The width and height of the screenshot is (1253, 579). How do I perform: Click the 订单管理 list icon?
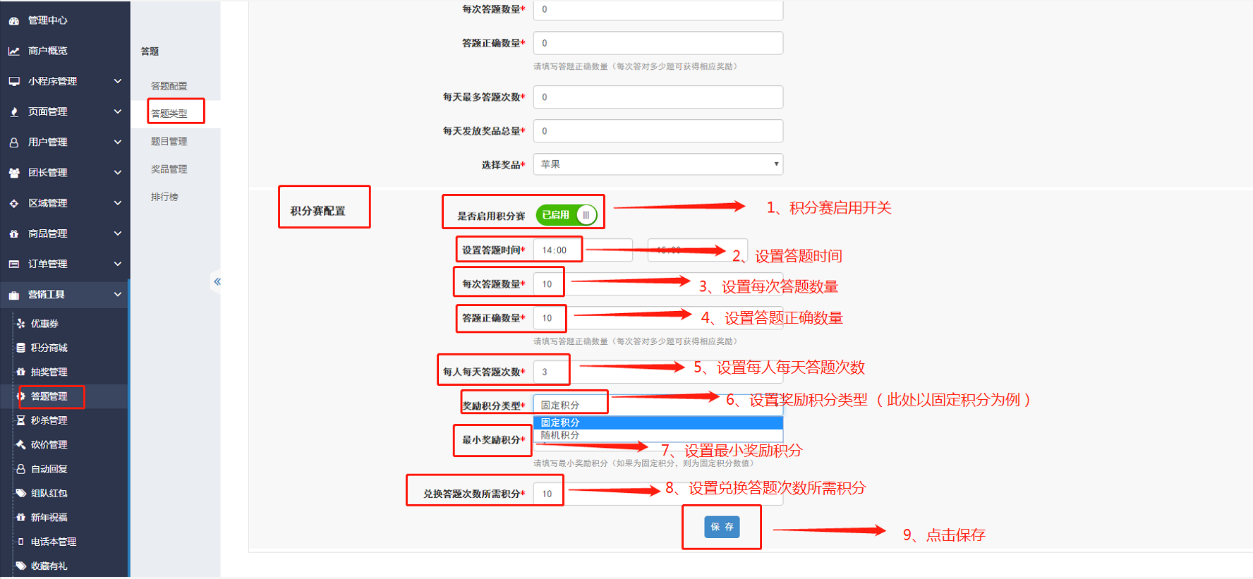pos(14,264)
